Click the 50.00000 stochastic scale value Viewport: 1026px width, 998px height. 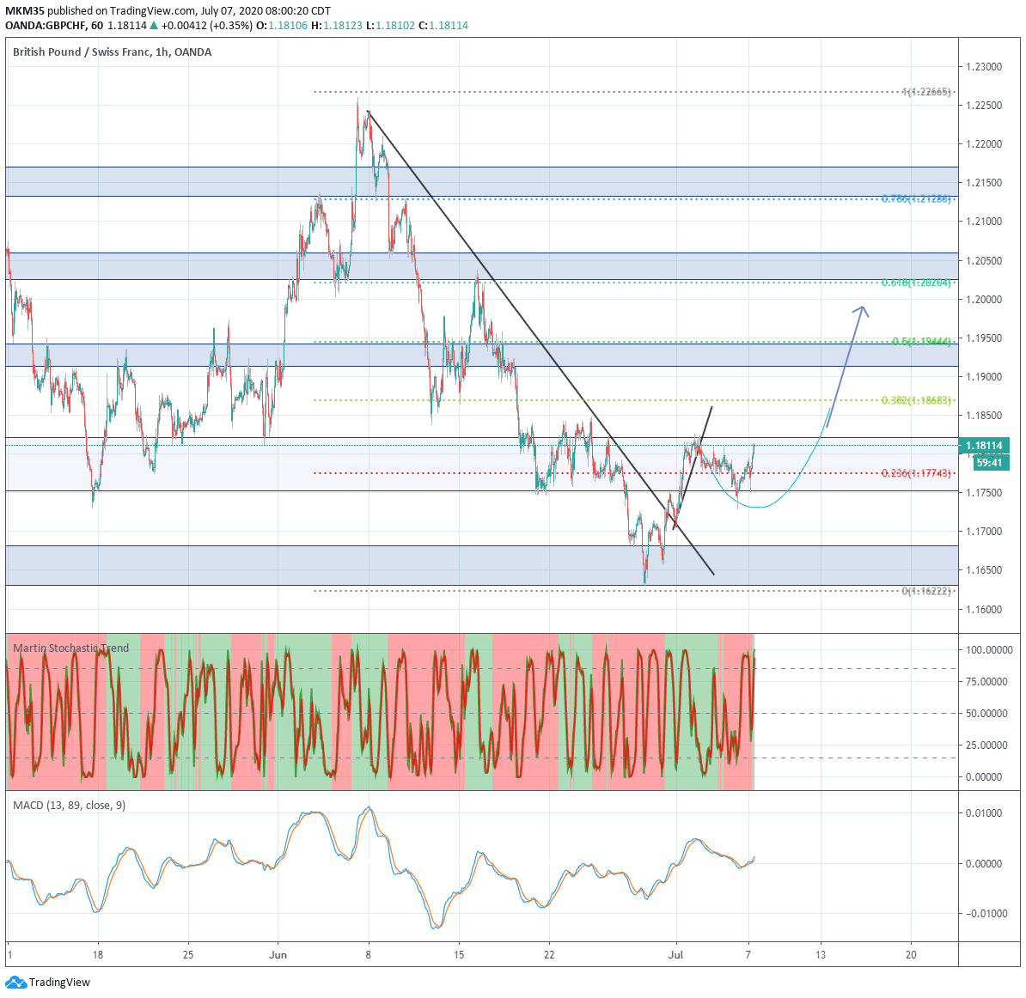click(986, 714)
